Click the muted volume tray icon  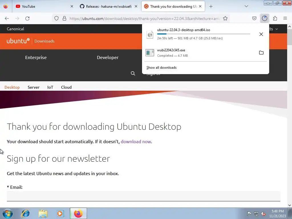[263, 213]
